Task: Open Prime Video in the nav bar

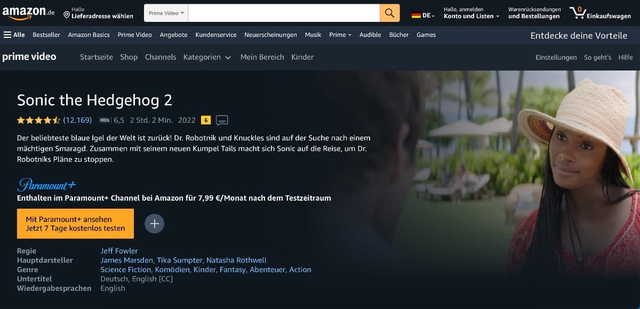Action: (135, 35)
